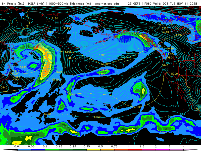Click the '0.75' legend value label
The height and width of the screenshot is (151, 201).
pos(114,146)
